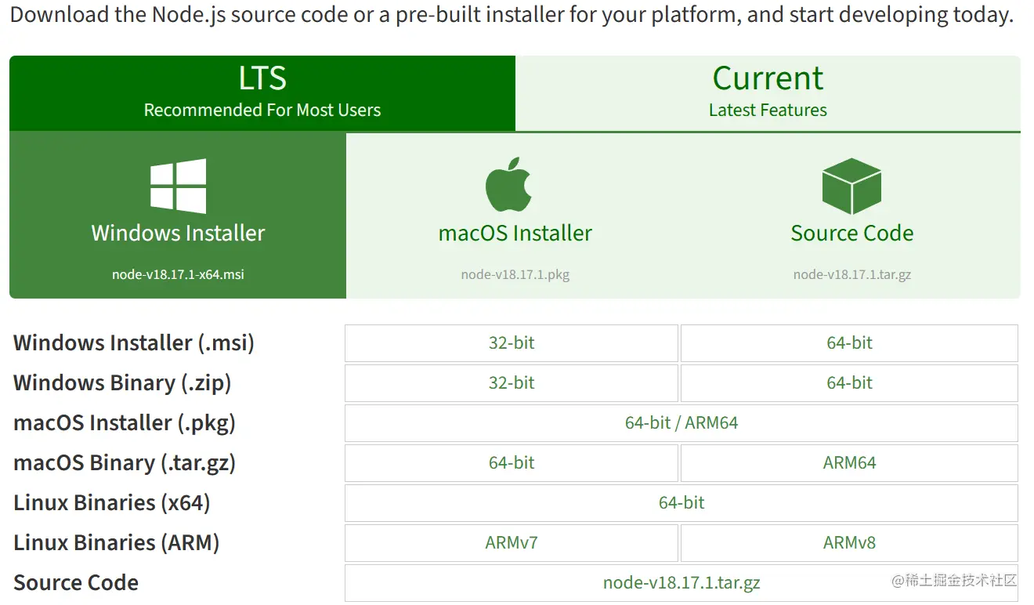Click the 'Download the Node.js source code' paragraph
Image resolution: width=1034 pixels, height=605 pixels.
click(x=512, y=15)
